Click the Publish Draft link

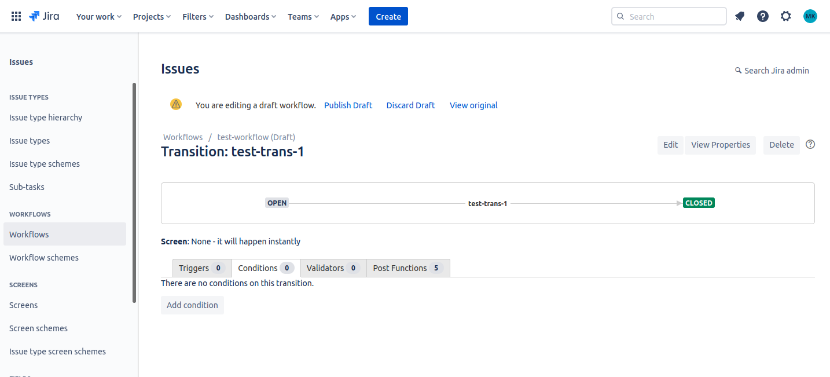[348, 105]
